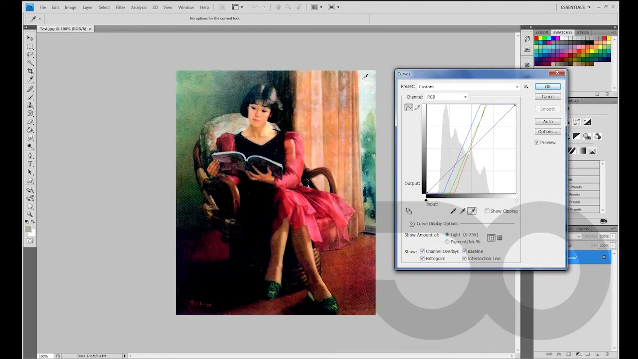
Task: Pick the gray point eyedropper in Curves
Action: point(463,211)
